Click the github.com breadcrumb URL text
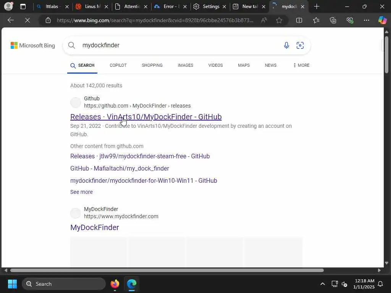Viewport: 391px width, 293px height. [137, 106]
